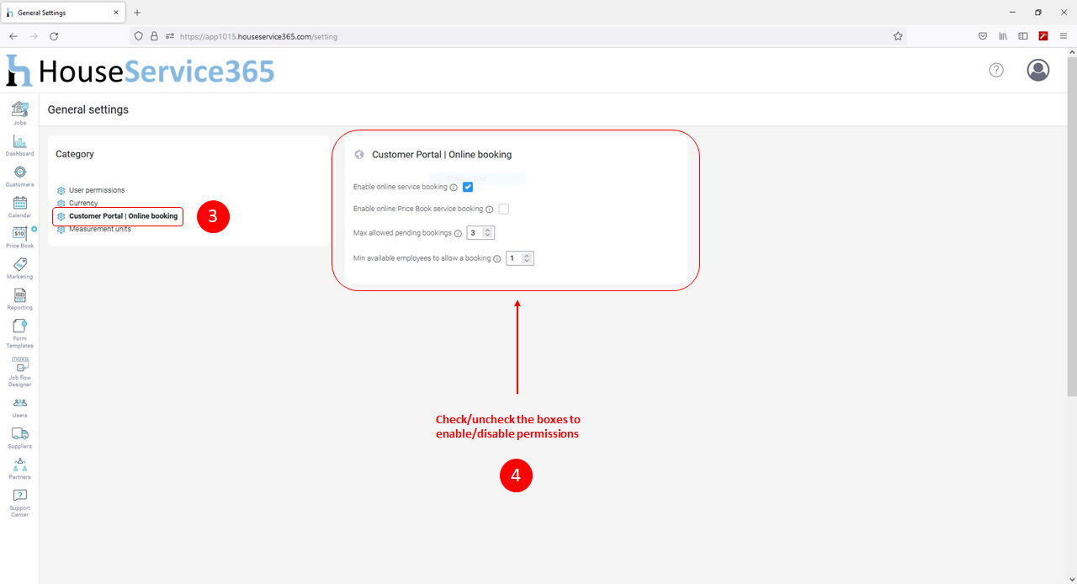
Task: Click the General settings page heading
Action: pyautogui.click(x=88, y=109)
